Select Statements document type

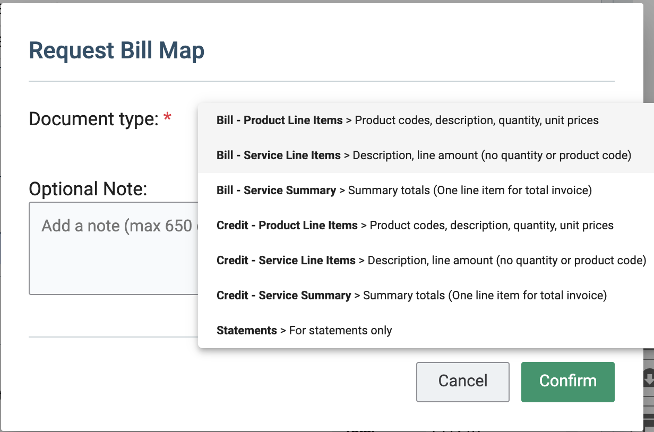point(304,331)
